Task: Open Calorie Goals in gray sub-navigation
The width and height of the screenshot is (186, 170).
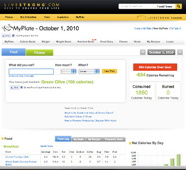Action: 27,41
